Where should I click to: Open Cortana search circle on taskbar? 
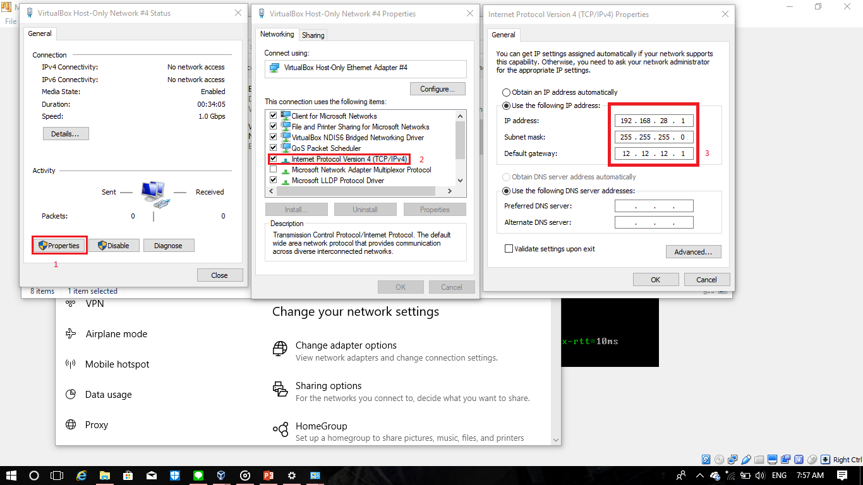click(34, 476)
